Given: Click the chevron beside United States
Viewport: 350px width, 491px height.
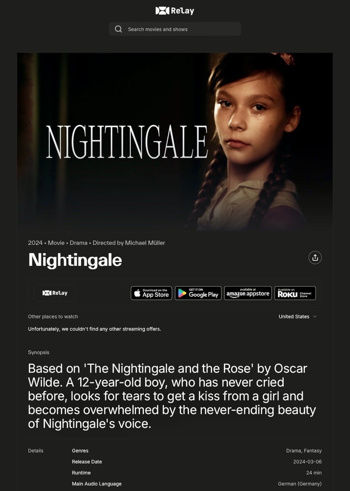Looking at the screenshot, I should (x=315, y=316).
